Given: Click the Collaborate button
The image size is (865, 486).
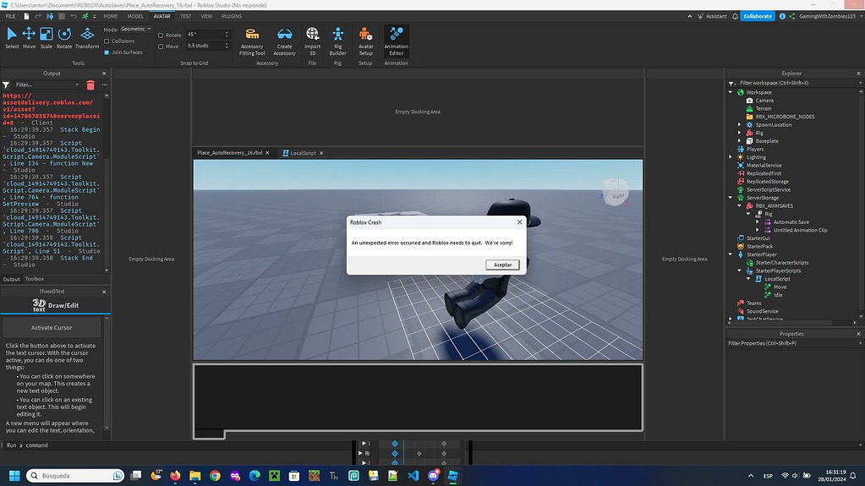Looking at the screenshot, I should click(758, 16).
